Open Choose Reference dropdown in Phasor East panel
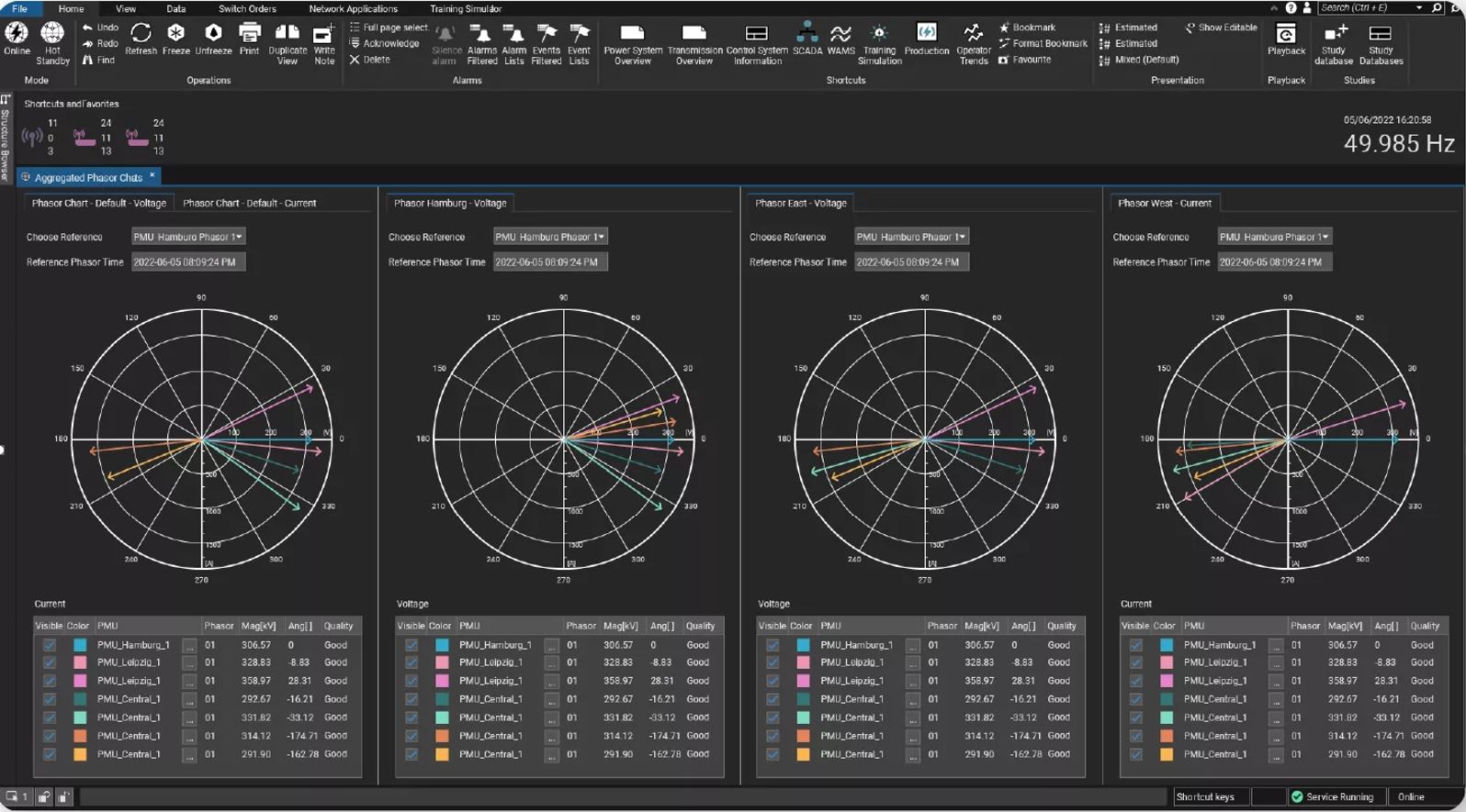Viewport: 1466px width, 812px height. pyautogui.click(x=911, y=237)
